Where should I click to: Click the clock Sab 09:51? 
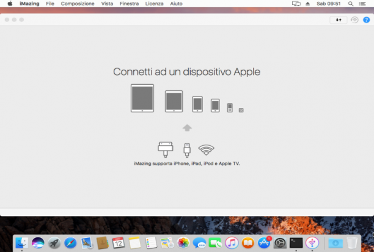pyautogui.click(x=328, y=4)
